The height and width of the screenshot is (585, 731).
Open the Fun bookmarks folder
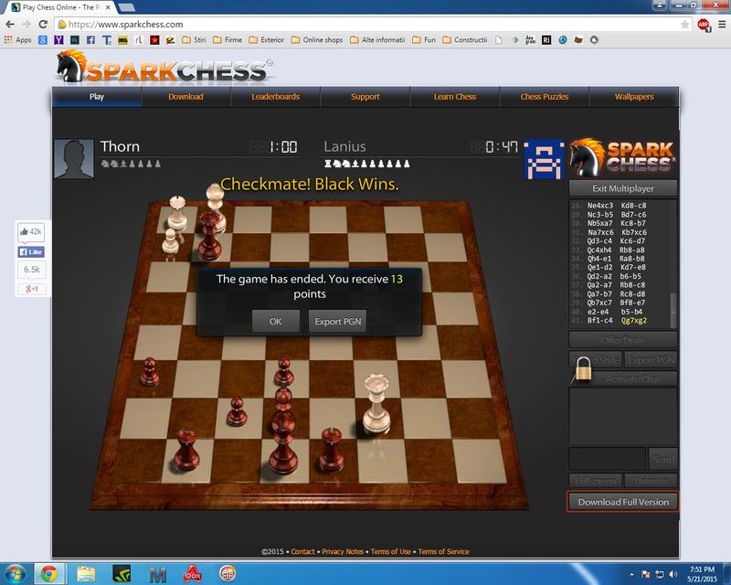pos(424,40)
